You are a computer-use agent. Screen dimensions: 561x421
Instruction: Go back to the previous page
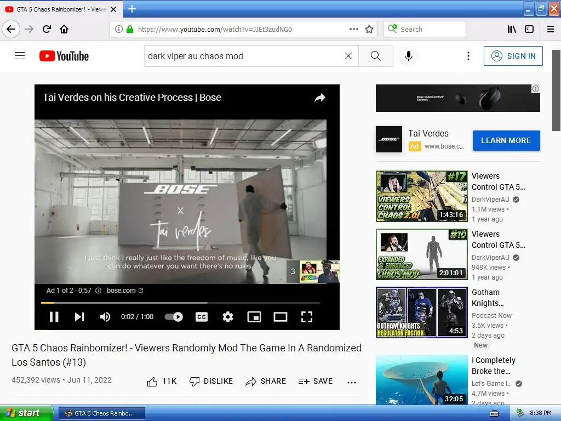pyautogui.click(x=11, y=29)
